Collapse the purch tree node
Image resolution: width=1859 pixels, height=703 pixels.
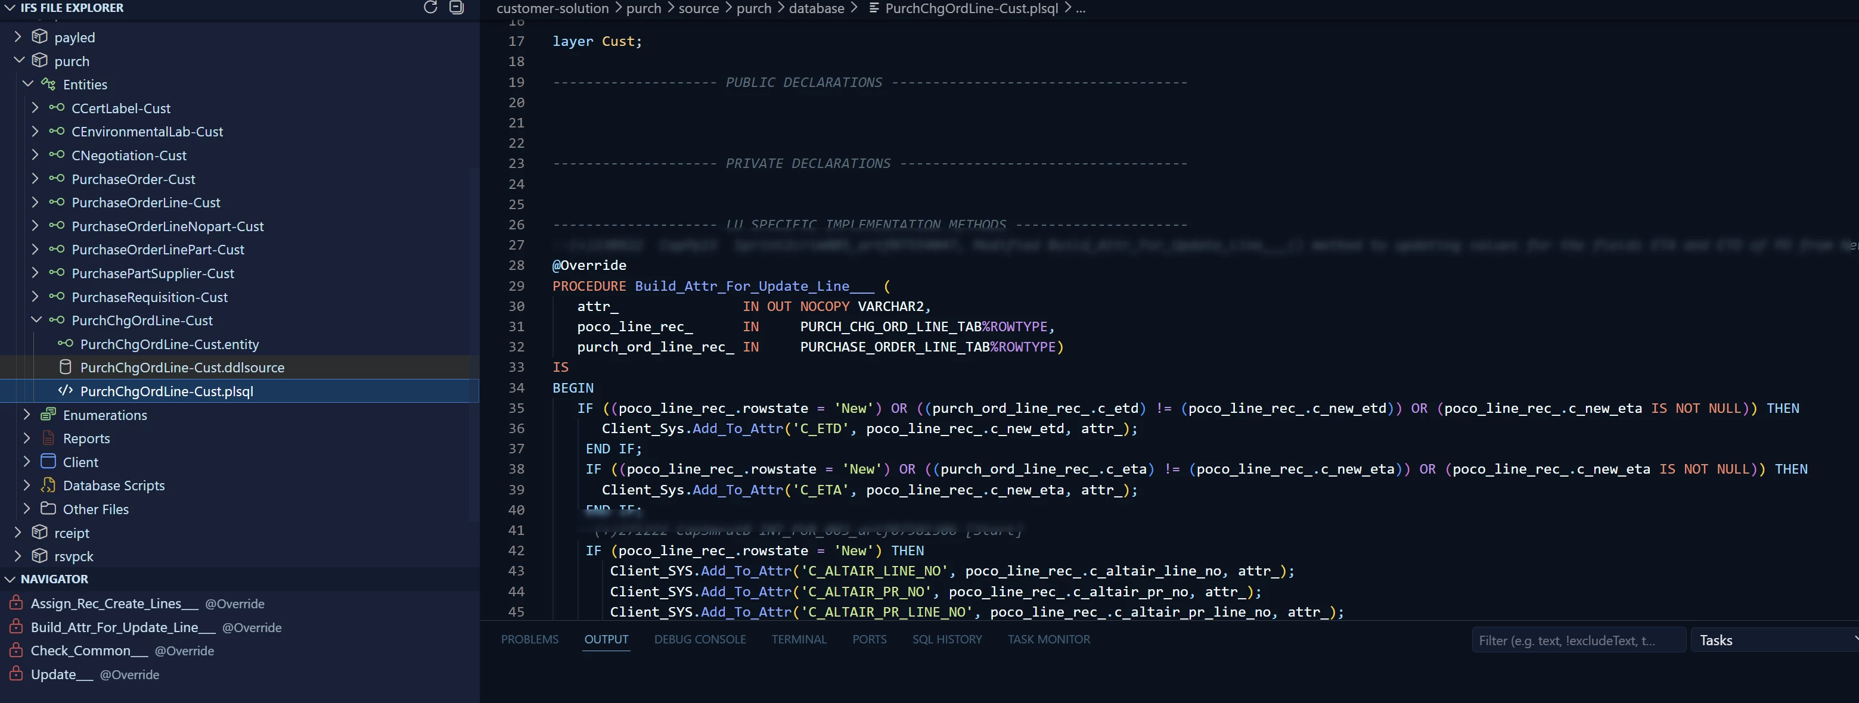coord(18,60)
